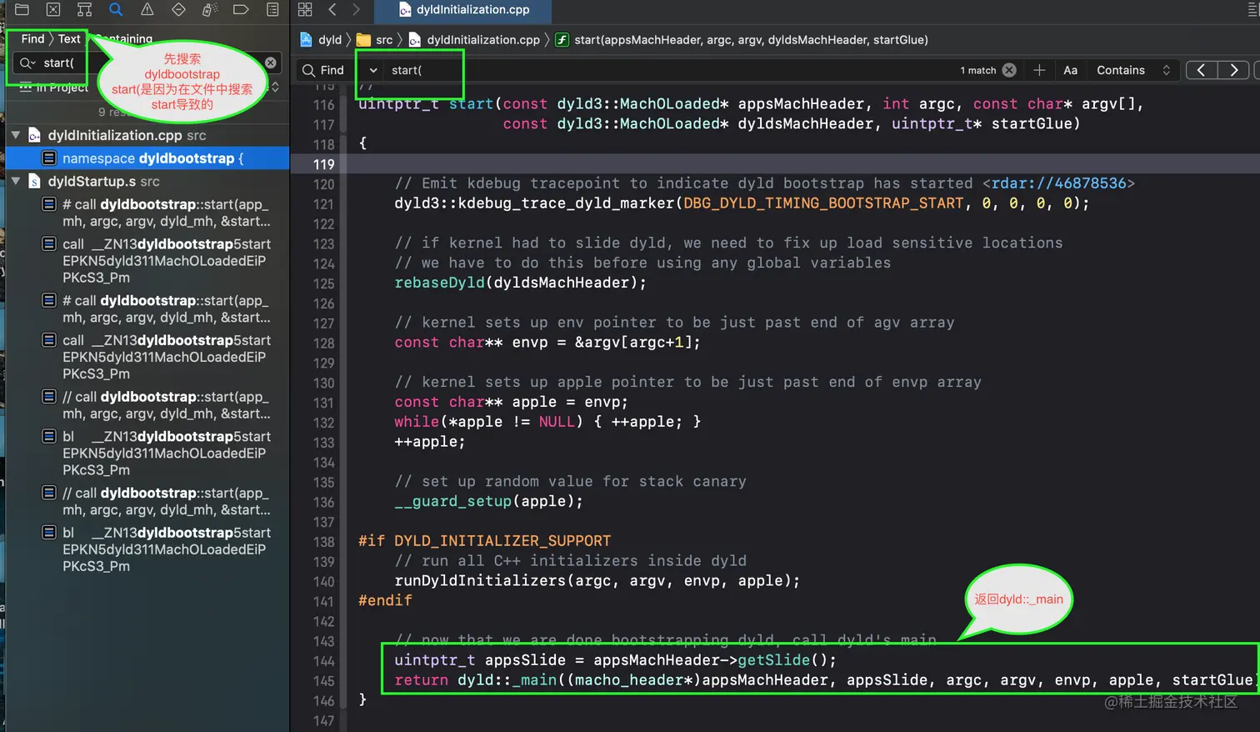Click the getSlide() call

click(x=787, y=660)
